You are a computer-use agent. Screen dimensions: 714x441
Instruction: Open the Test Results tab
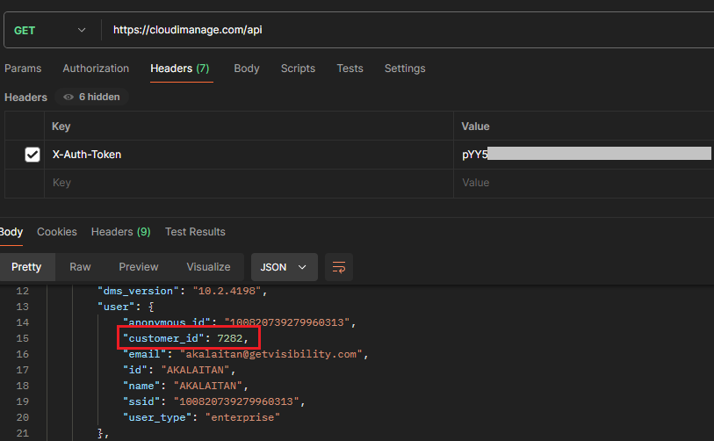tap(195, 232)
